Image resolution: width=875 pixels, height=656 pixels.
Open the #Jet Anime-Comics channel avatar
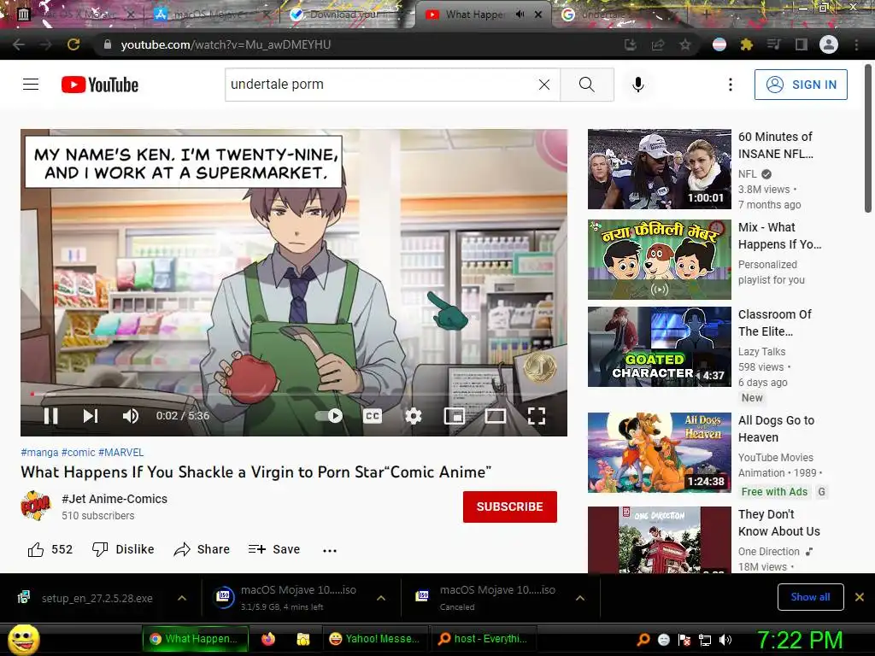pyautogui.click(x=36, y=506)
